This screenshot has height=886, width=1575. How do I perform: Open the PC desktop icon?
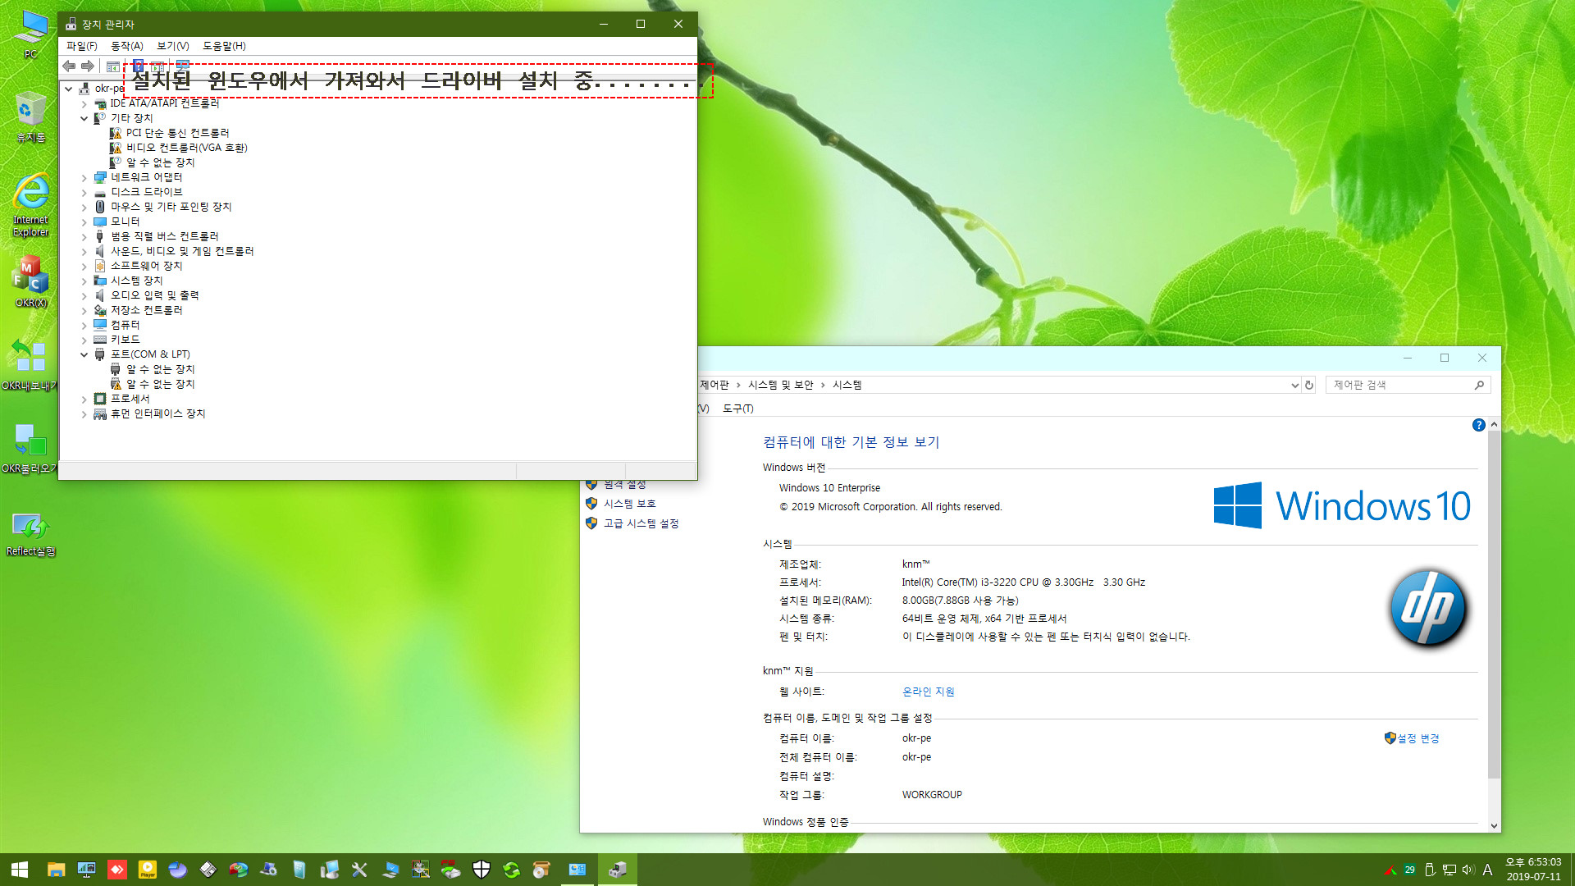(30, 34)
